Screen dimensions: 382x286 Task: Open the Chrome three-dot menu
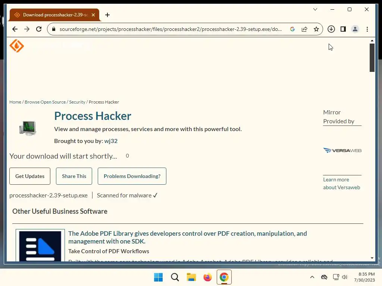point(367,29)
